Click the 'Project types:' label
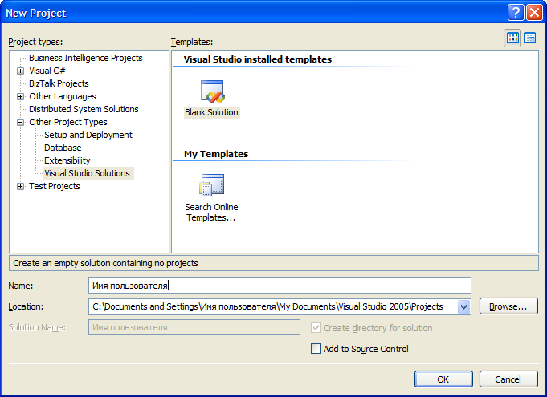 click(x=35, y=42)
